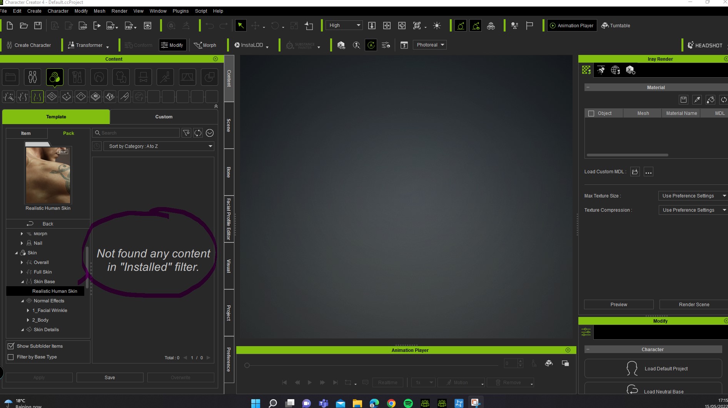
Task: Open the Render menu
Action: (x=119, y=11)
